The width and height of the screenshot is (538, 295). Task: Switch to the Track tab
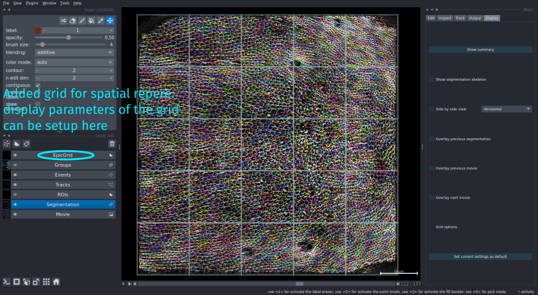pos(460,18)
